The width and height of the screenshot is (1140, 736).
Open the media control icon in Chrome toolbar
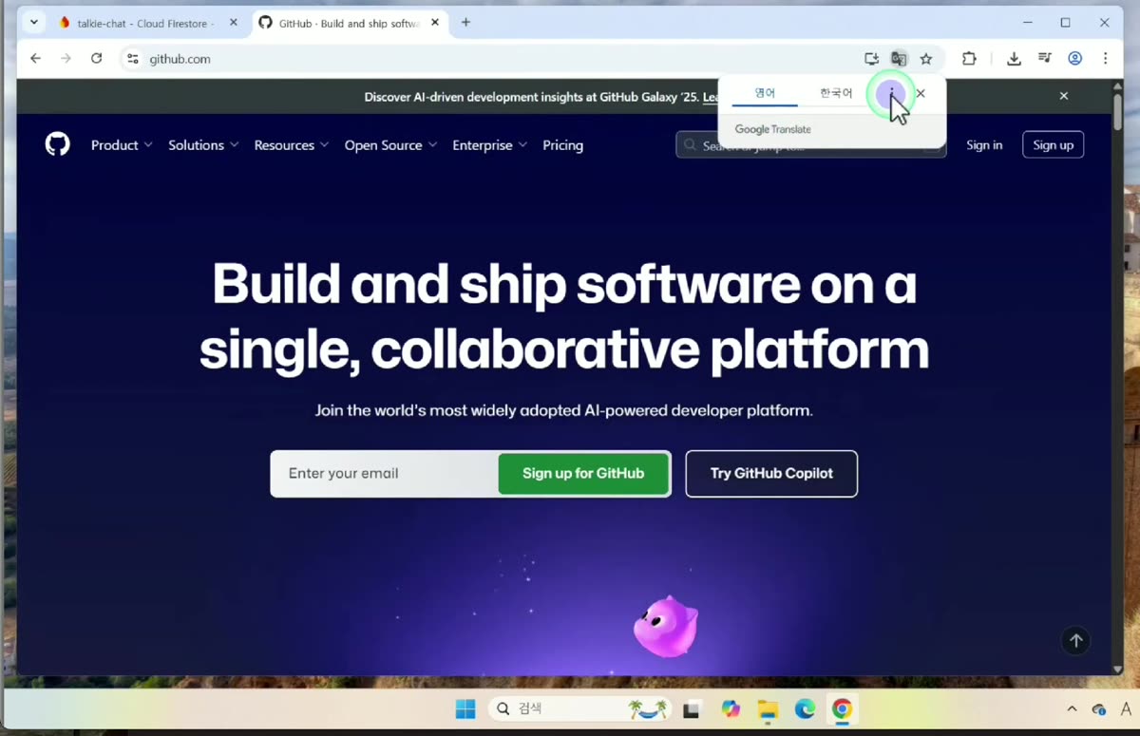click(x=1045, y=59)
